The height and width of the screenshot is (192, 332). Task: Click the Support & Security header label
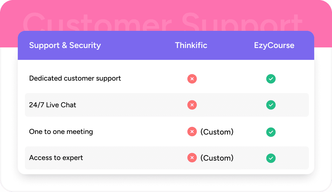coord(65,45)
